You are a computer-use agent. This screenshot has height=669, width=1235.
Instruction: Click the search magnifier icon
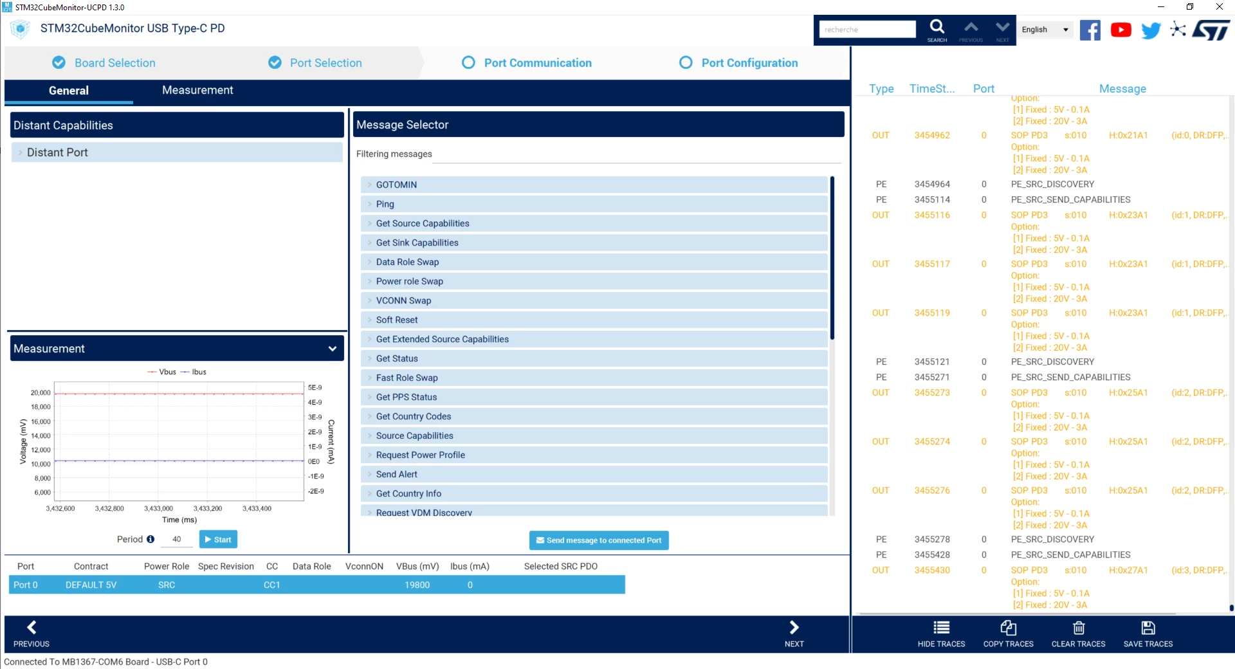point(937,27)
